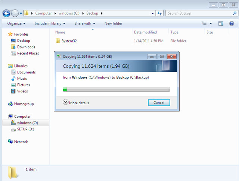Click the SETUP (D:) drive icon
This screenshot has width=239, height=181.
[x=13, y=130]
